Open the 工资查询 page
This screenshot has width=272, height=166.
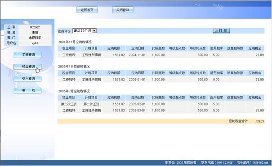click(27, 55)
